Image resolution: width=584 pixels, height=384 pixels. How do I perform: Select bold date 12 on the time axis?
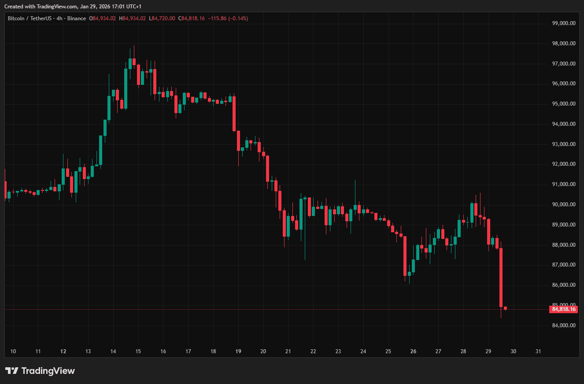63,351
